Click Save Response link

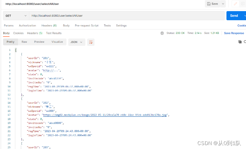tap(234, 33)
